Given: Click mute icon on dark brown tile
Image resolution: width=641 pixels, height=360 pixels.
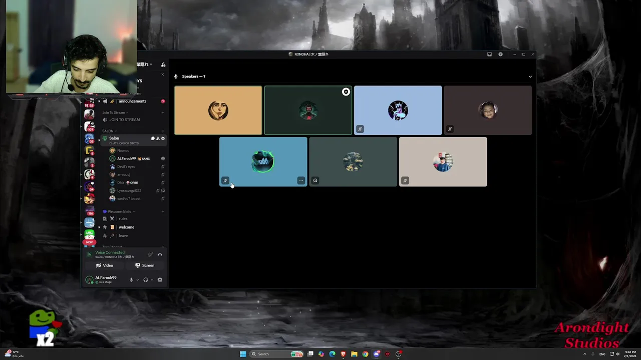Looking at the screenshot, I should [450, 129].
